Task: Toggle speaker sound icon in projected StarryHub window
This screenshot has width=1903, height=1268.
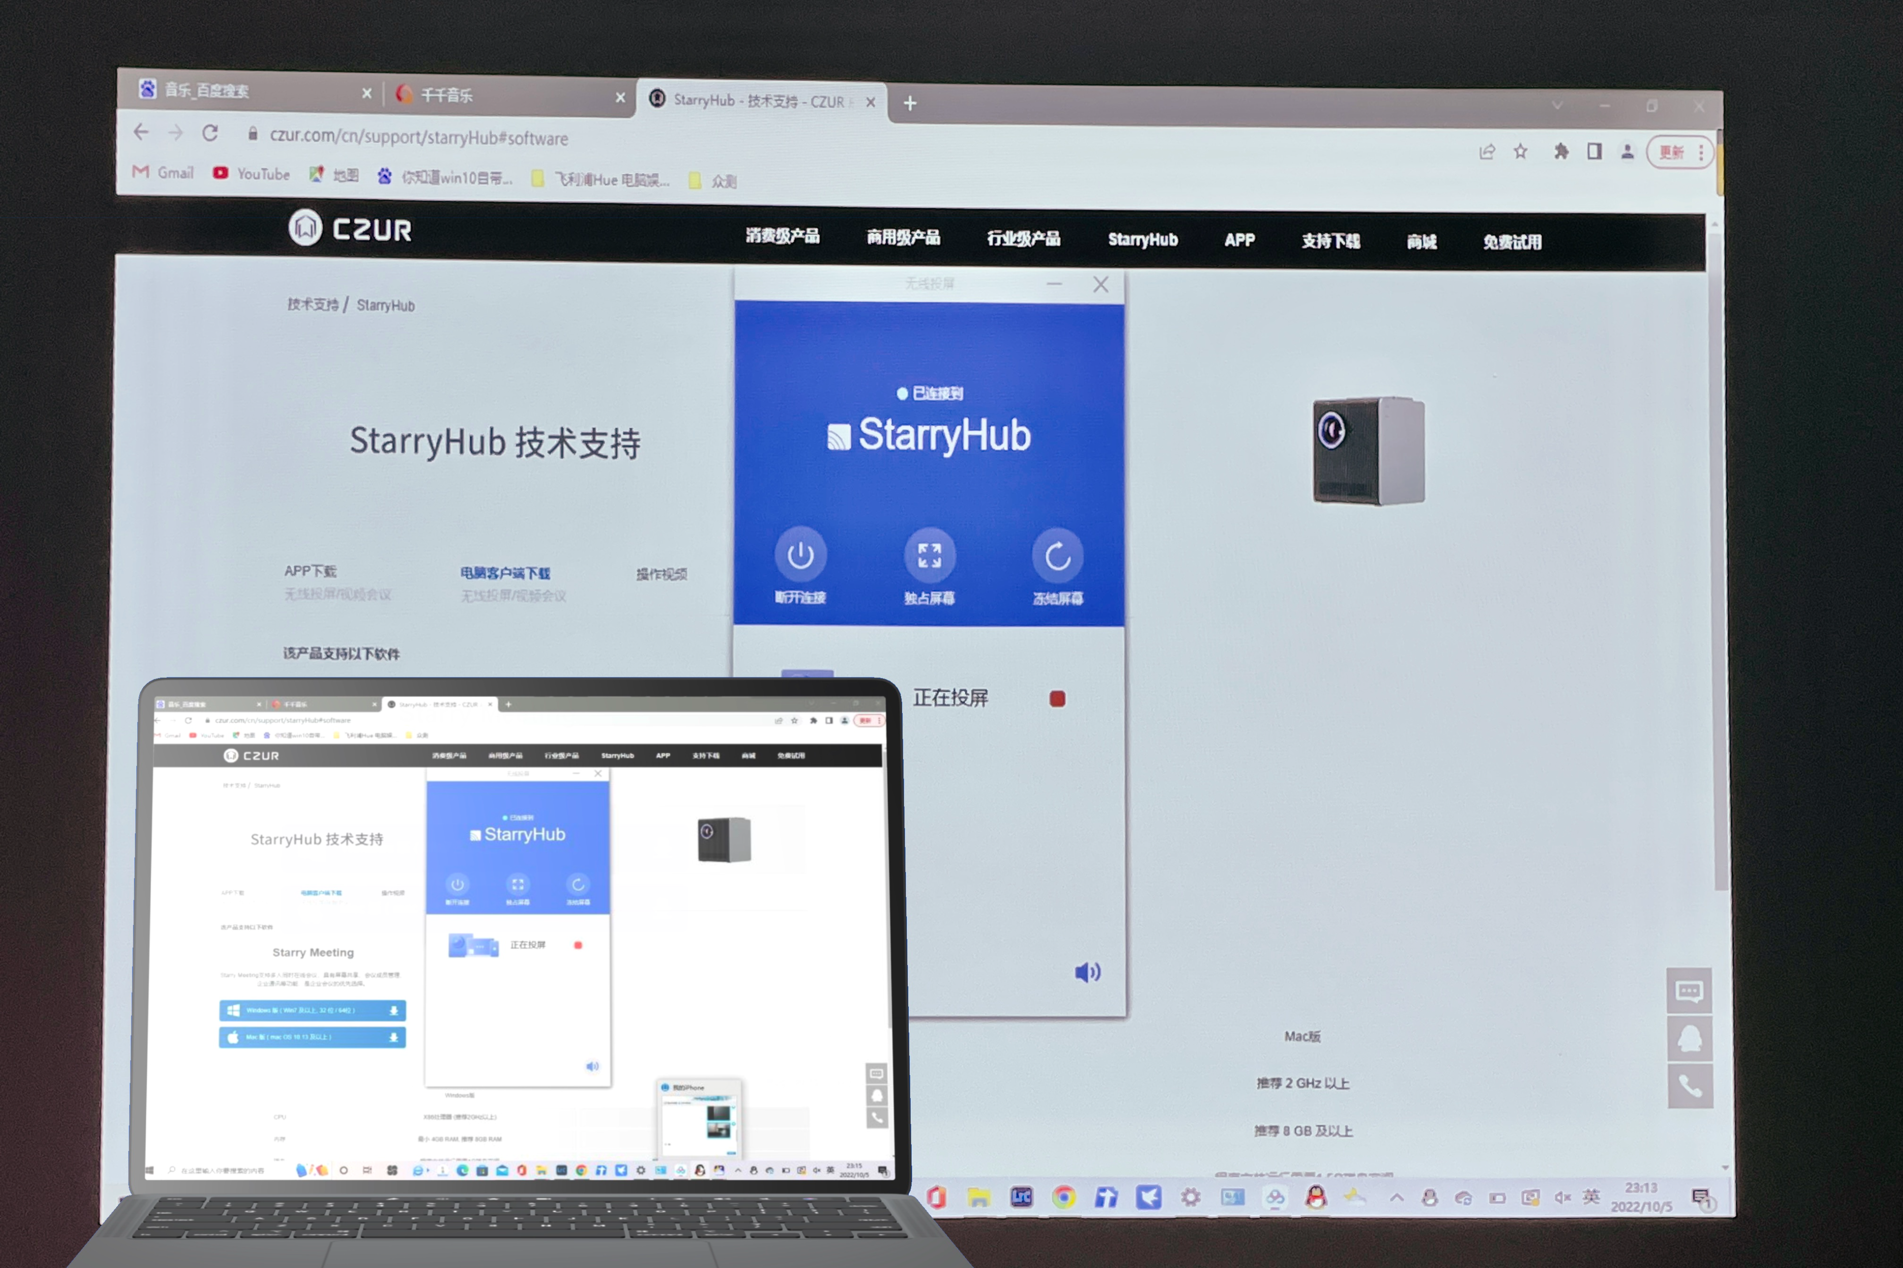Action: pos(1087,972)
